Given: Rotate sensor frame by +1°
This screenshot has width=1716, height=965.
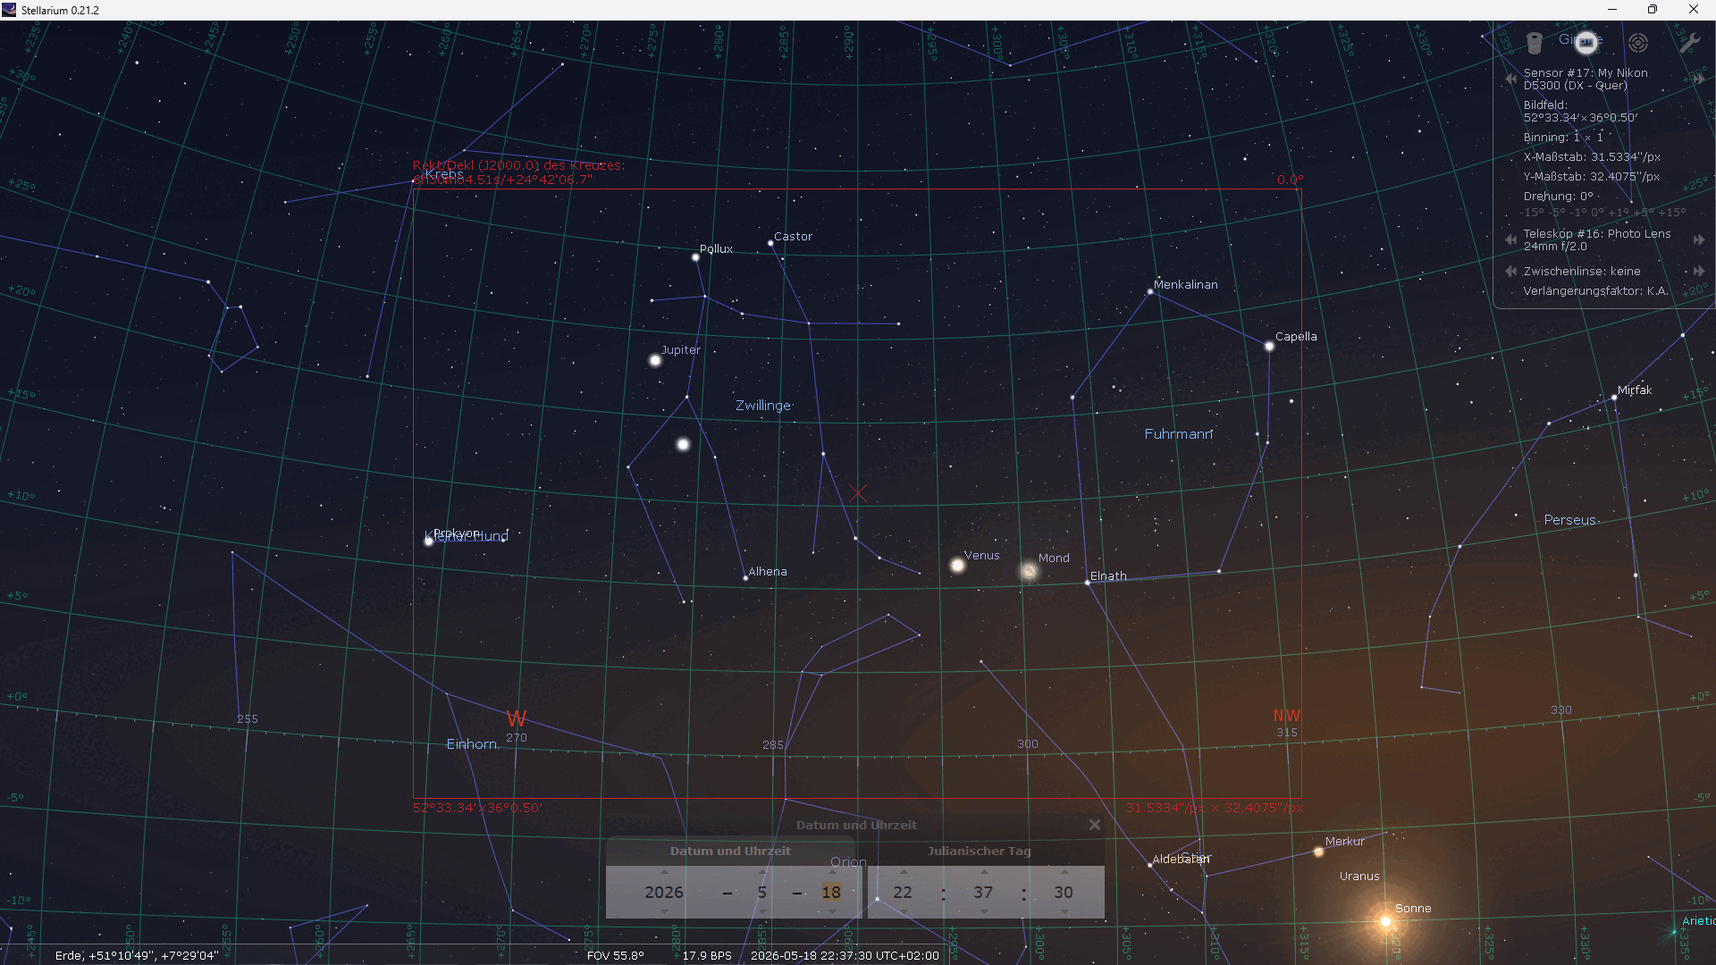Looking at the screenshot, I should pos(1618,213).
